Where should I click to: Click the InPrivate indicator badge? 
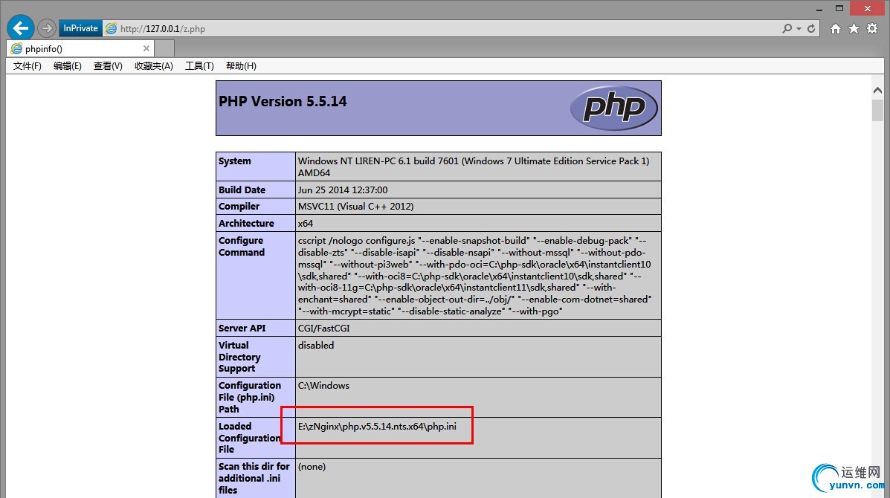pyautogui.click(x=80, y=28)
